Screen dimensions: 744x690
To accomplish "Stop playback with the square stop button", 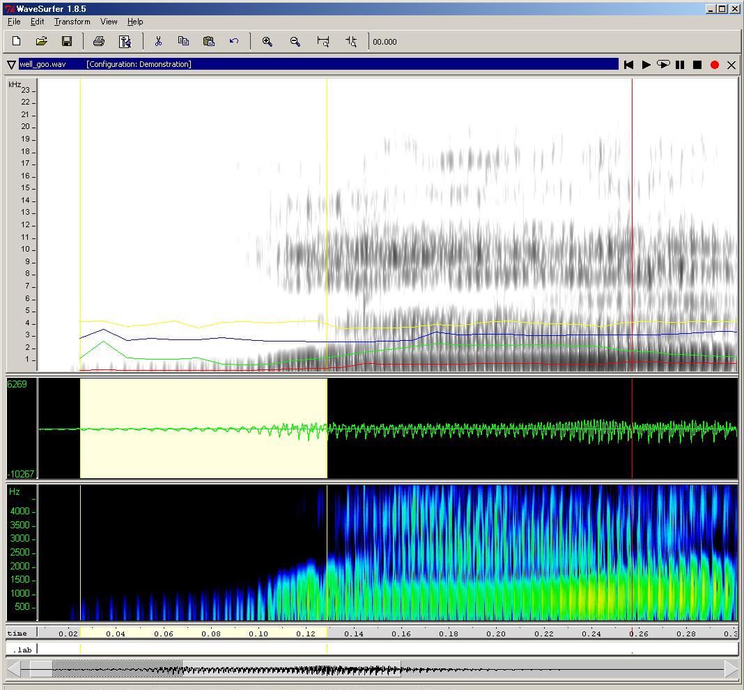I will 697,65.
